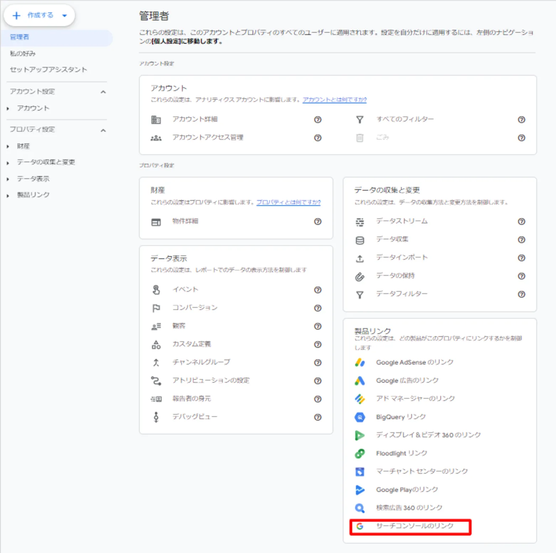The width and height of the screenshot is (556, 553).
Task: Open help icon for データの保持 row
Action: [x=521, y=276]
